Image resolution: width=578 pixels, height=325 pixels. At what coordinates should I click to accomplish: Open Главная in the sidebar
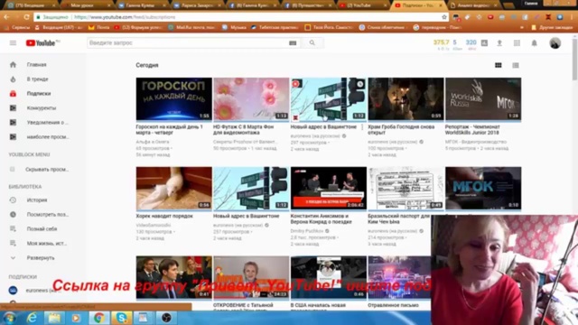36,64
